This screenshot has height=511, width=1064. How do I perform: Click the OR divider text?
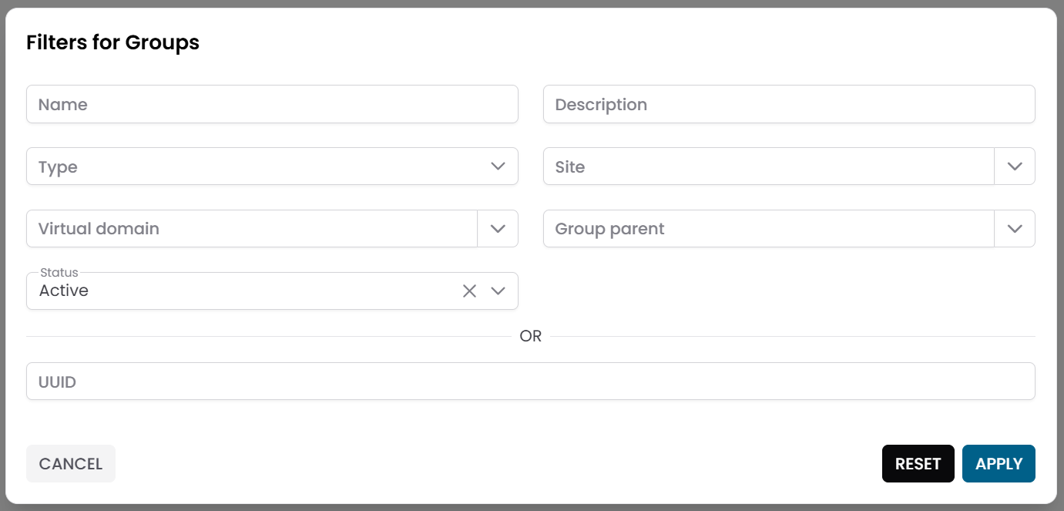532,336
